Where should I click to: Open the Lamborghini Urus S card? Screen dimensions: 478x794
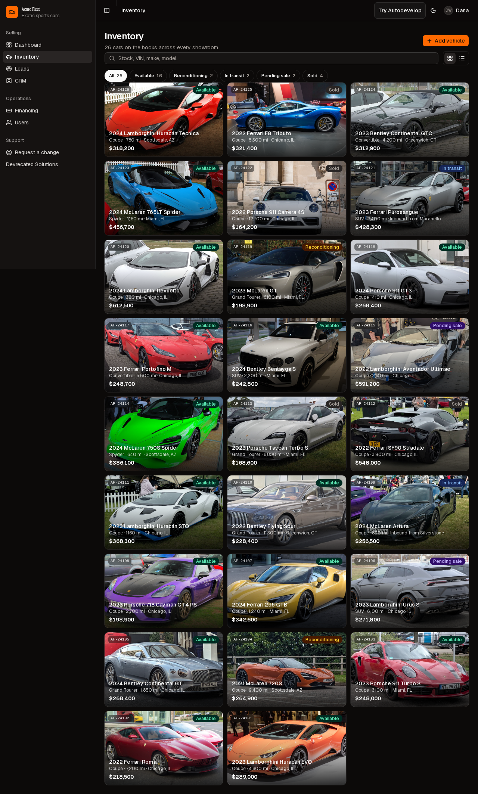pyautogui.click(x=410, y=591)
